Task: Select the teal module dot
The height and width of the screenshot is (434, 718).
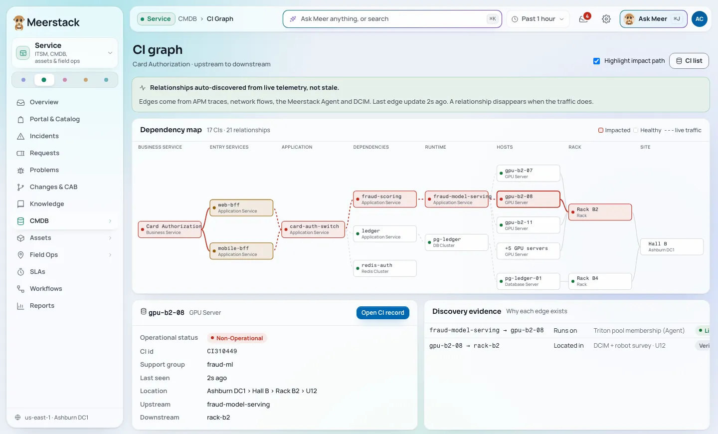Action: pos(106,80)
